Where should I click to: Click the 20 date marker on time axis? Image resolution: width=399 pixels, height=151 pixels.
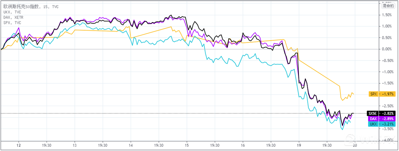point(355,145)
